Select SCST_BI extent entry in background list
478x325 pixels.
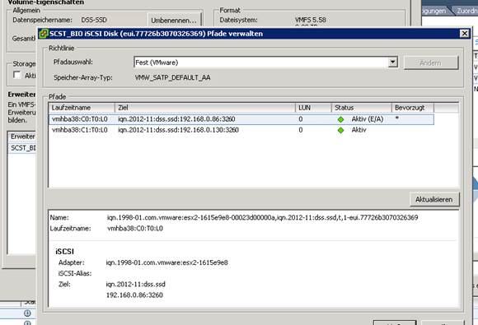(x=23, y=148)
